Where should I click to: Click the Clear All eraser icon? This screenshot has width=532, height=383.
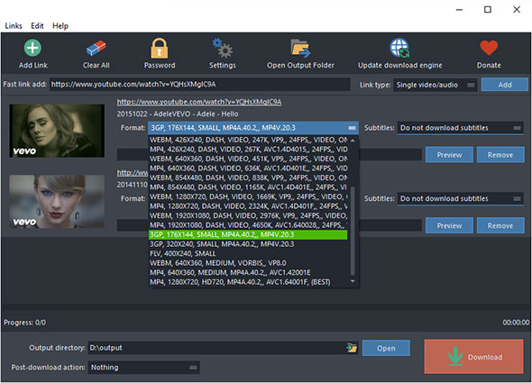click(x=96, y=48)
